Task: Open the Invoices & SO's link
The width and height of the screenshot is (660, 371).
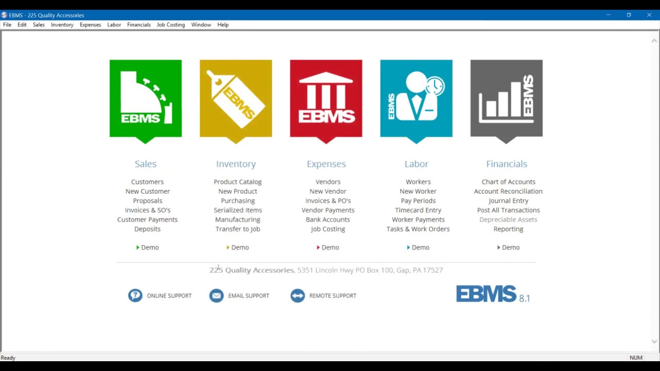Action: [x=147, y=210]
